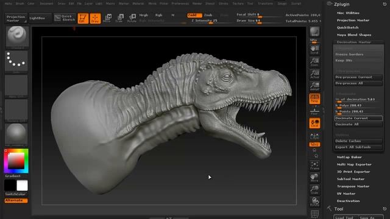The width and height of the screenshot is (390, 219).
Task: Expand 3D Print Exporter section
Action: pos(353,172)
